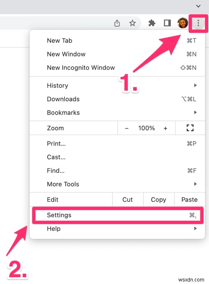Screen dimensions: 209x284
Task: Open the profile avatar picture
Action: point(183,23)
